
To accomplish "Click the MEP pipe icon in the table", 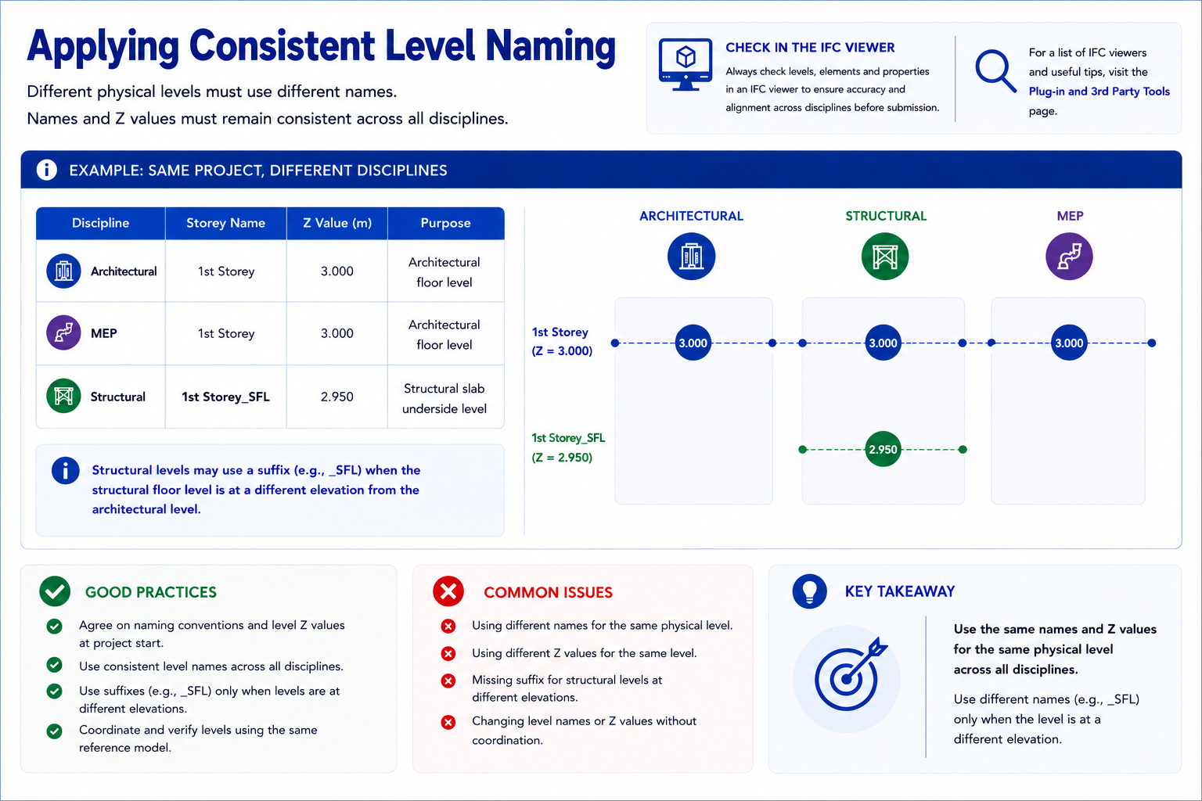I will (64, 332).
